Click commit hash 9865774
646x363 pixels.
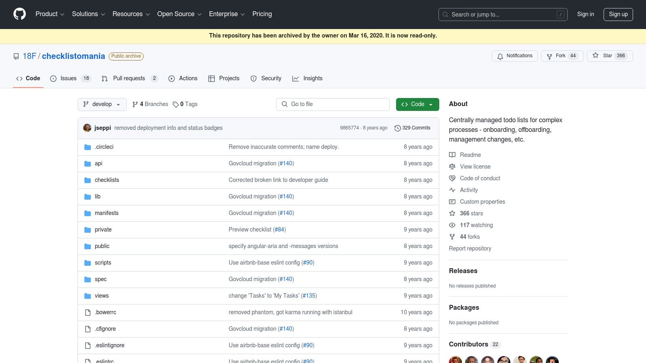pyautogui.click(x=349, y=128)
